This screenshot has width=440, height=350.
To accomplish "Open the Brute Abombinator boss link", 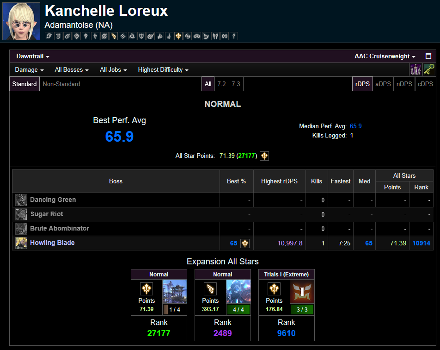I will [x=60, y=228].
